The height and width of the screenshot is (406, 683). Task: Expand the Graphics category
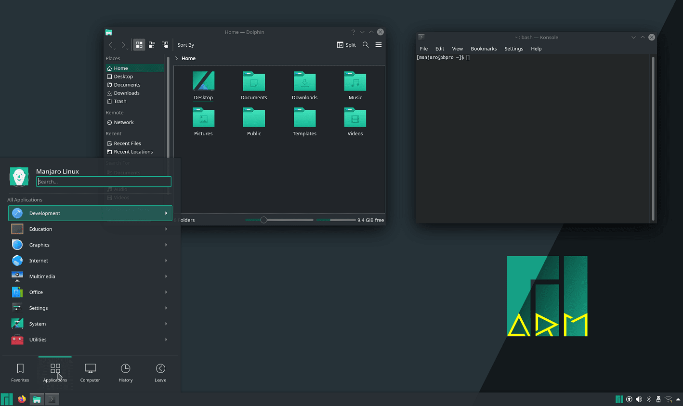[x=90, y=245]
